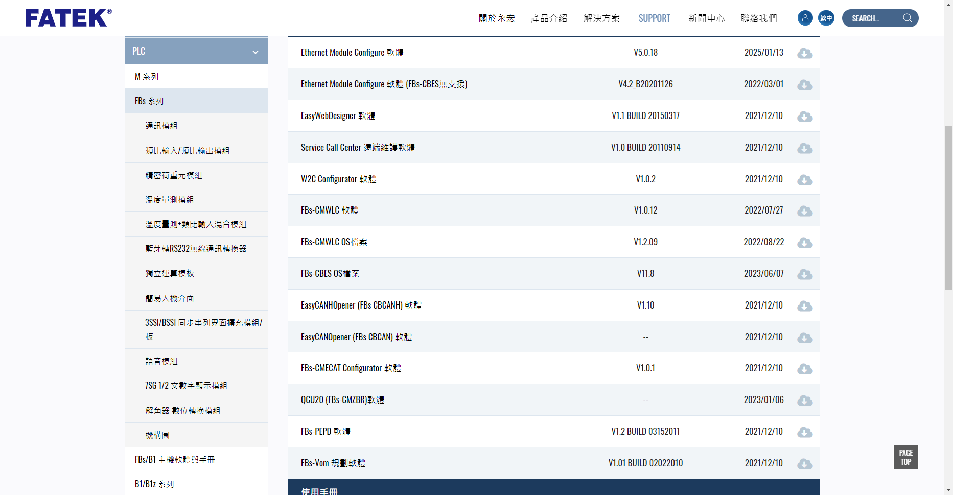Click download icon for FBs-CMECAT Configurator

click(805, 369)
